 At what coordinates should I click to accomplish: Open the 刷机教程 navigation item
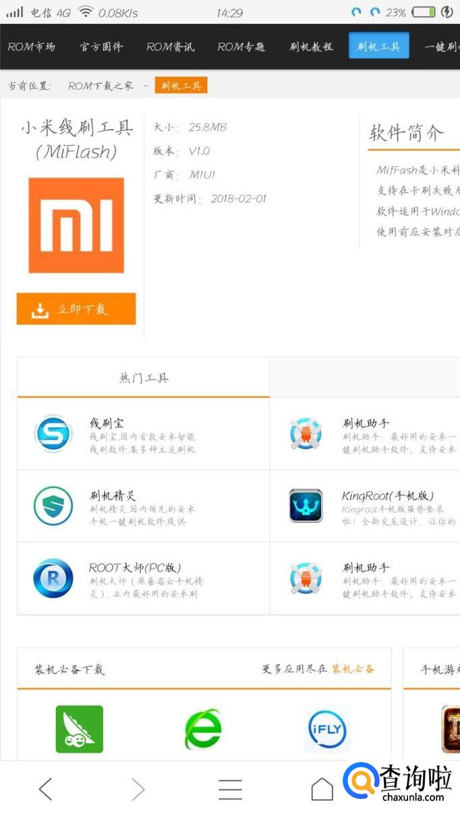click(311, 47)
